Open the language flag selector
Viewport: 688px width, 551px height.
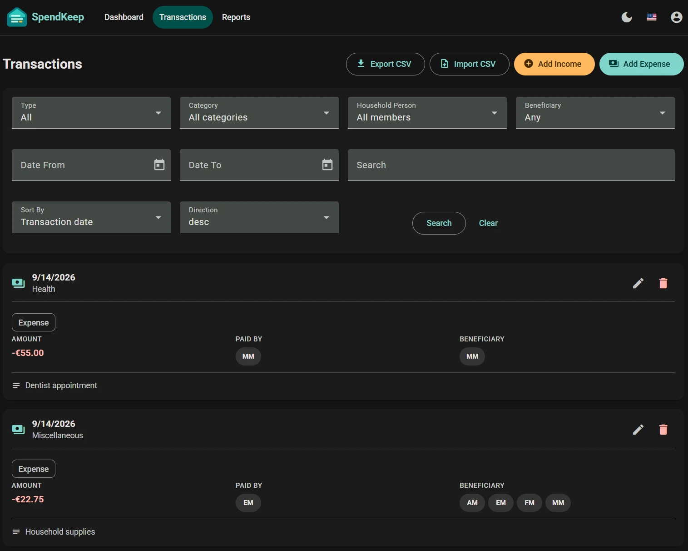point(652,17)
